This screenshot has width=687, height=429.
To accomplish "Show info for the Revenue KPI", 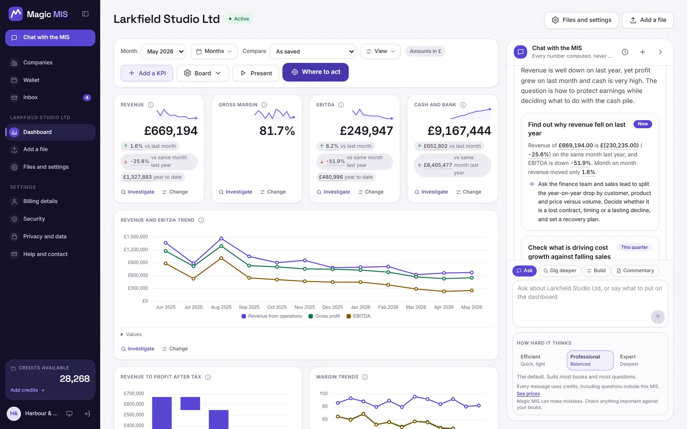I will tap(151, 105).
